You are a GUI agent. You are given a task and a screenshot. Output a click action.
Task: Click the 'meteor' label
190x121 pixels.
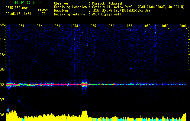[43, 9]
